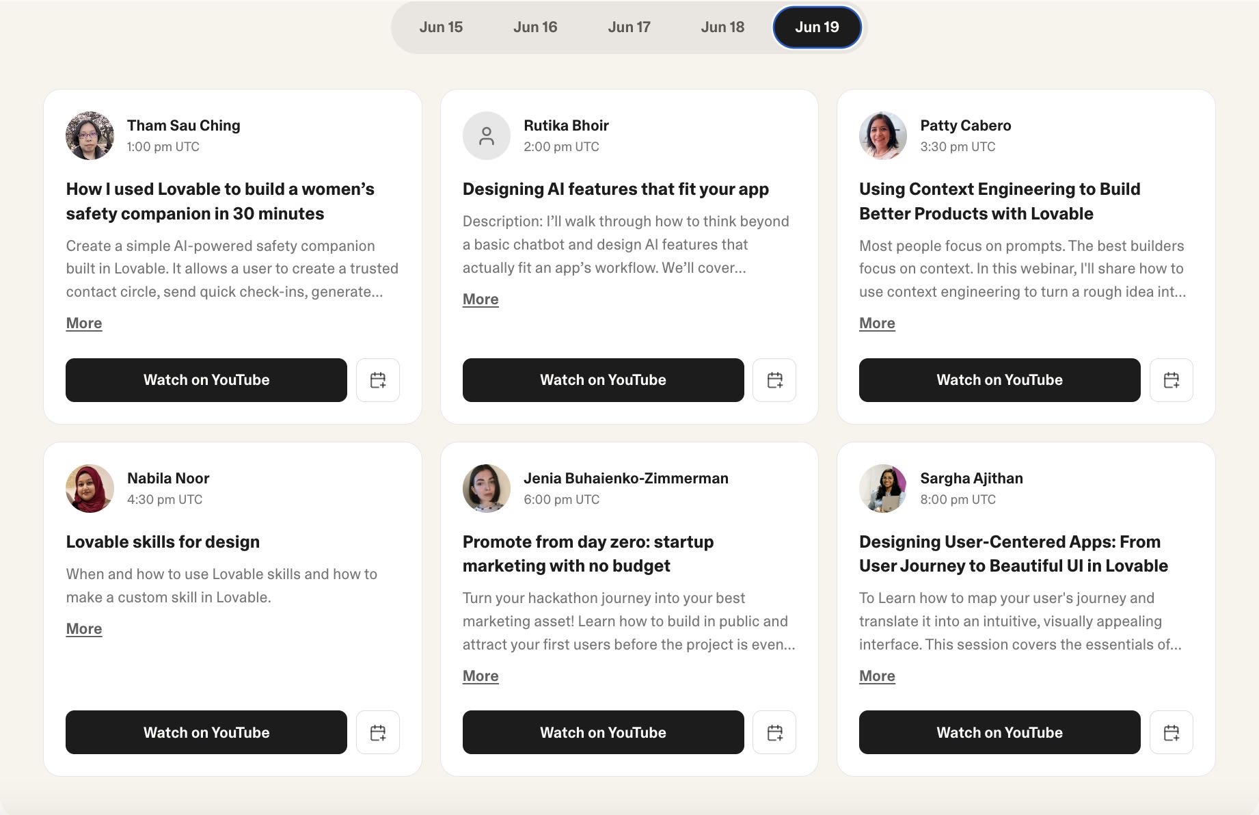Click the speaker name 'Jenia Buhaienko-Zimmerman'
Viewport: 1259px width, 815px height.
click(626, 479)
